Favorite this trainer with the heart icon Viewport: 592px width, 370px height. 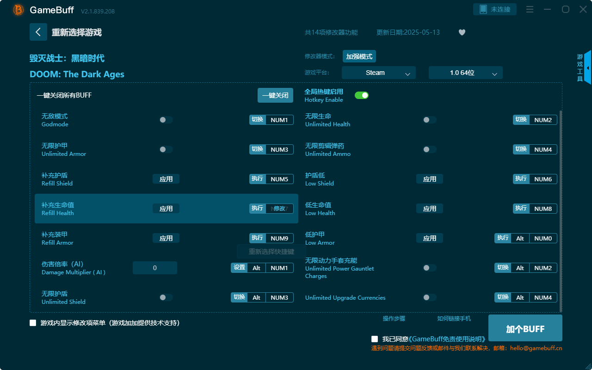[462, 32]
